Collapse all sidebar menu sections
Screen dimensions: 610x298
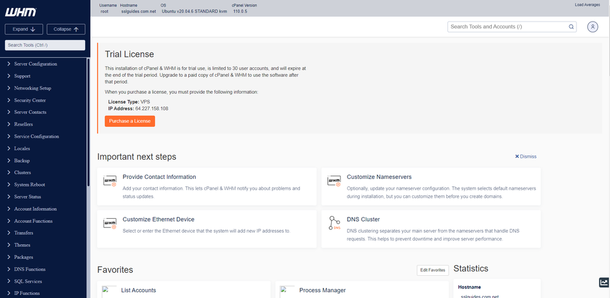(x=65, y=29)
